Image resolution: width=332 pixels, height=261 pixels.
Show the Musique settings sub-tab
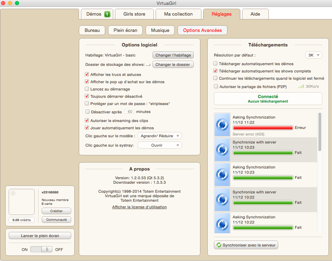(x=160, y=30)
